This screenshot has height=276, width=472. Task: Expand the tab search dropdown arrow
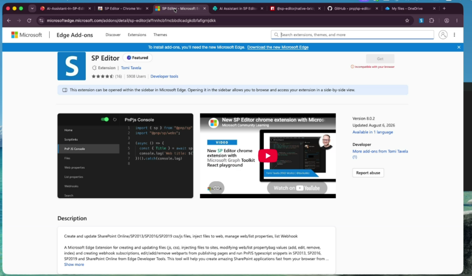[x=32, y=8]
